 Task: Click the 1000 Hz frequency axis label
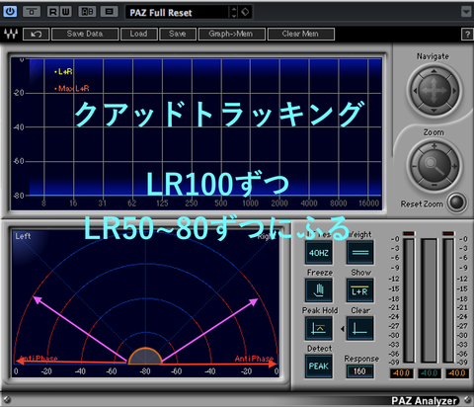click(250, 203)
